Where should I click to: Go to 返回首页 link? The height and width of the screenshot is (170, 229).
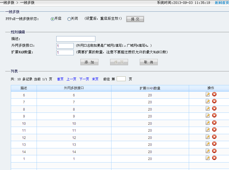(x=222, y=2)
